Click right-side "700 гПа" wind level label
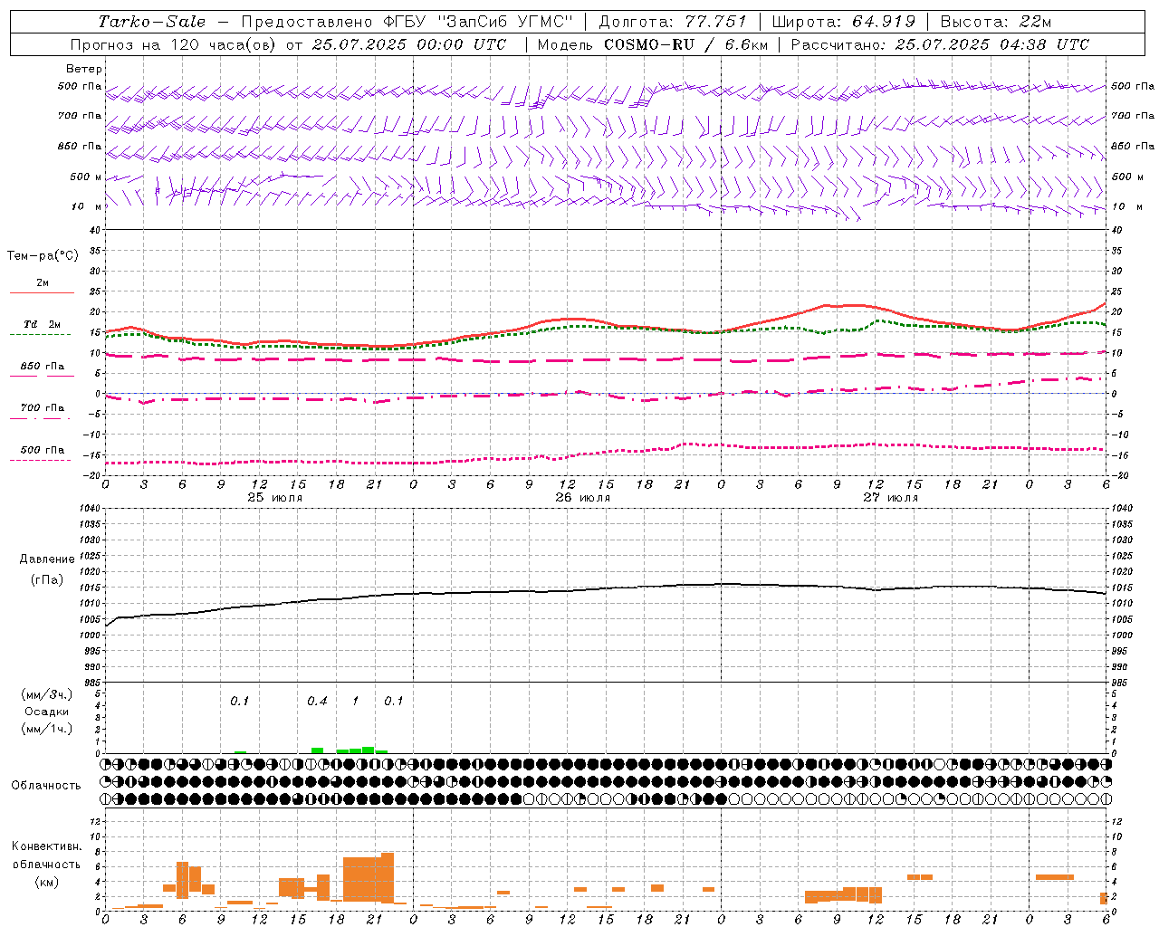Screen dimensions: 1159x927 click(1133, 116)
